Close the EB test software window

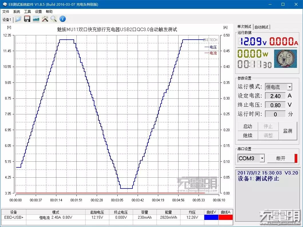pyautogui.click(x=296, y=4)
